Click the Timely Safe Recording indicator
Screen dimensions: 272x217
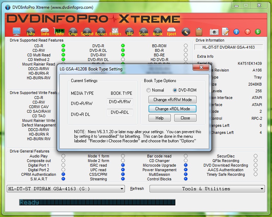[255, 174]
